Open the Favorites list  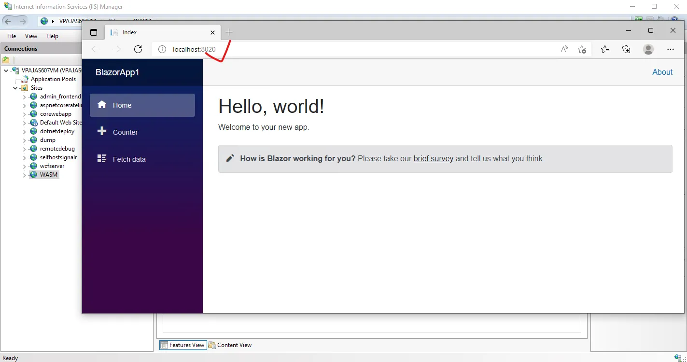coord(605,49)
